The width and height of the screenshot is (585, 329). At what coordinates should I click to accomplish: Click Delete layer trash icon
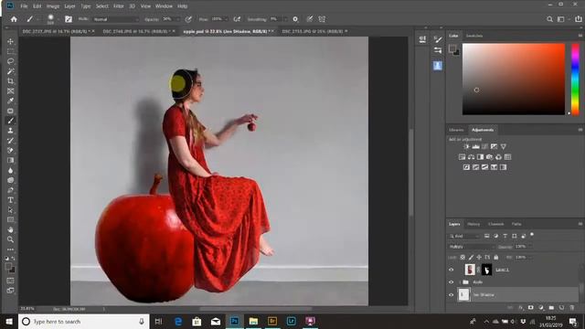(x=572, y=308)
